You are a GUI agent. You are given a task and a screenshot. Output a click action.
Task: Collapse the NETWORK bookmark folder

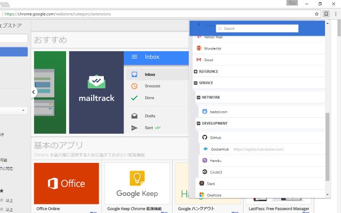[198, 97]
